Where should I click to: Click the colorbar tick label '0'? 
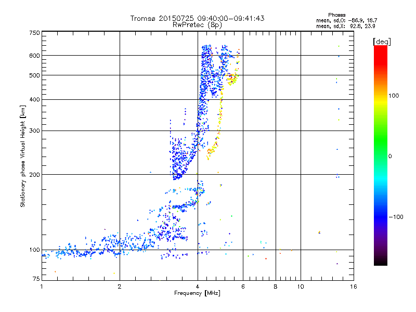[x=390, y=156]
